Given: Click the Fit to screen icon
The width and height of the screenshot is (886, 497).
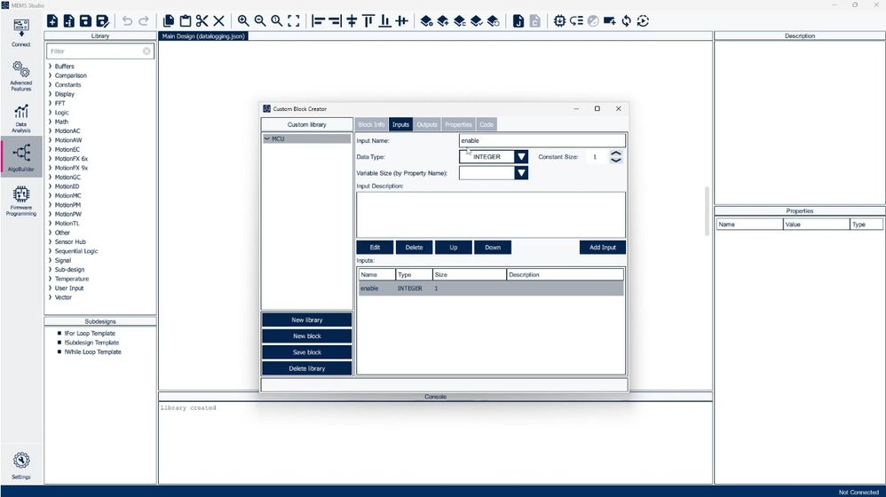Looking at the screenshot, I should click(293, 21).
